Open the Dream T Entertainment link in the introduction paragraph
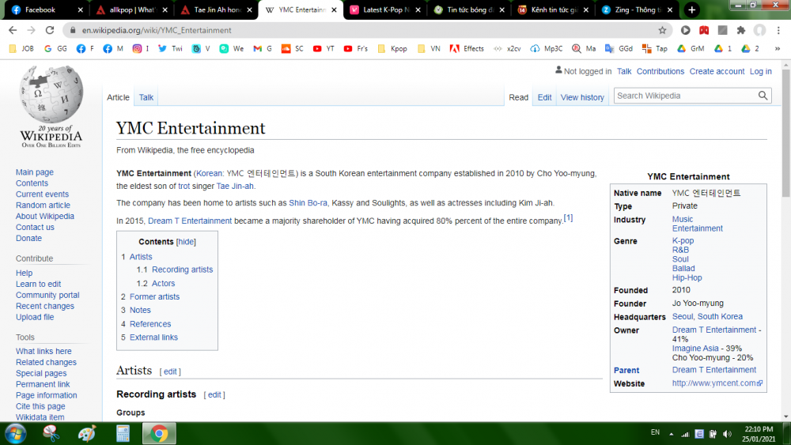 pos(190,221)
